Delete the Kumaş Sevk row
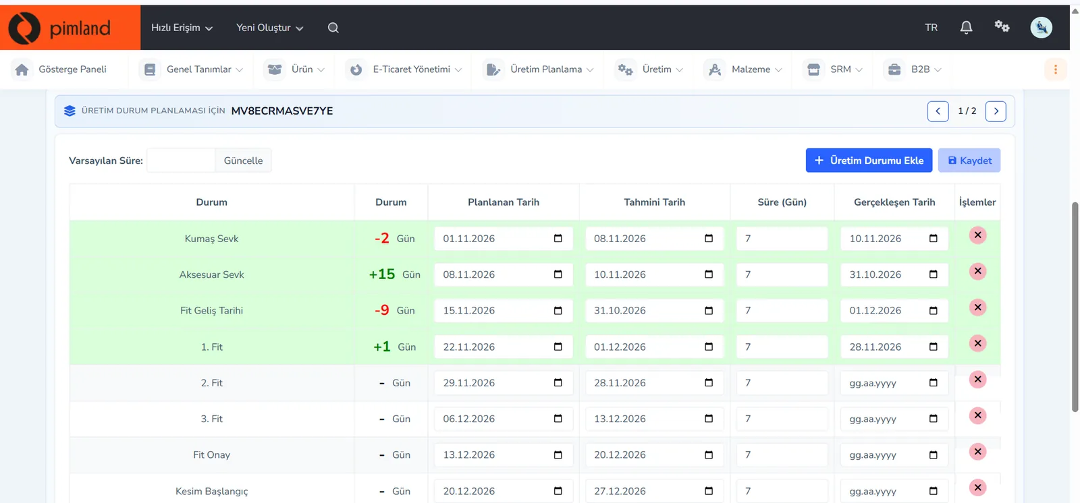Image resolution: width=1080 pixels, height=503 pixels. 977,235
